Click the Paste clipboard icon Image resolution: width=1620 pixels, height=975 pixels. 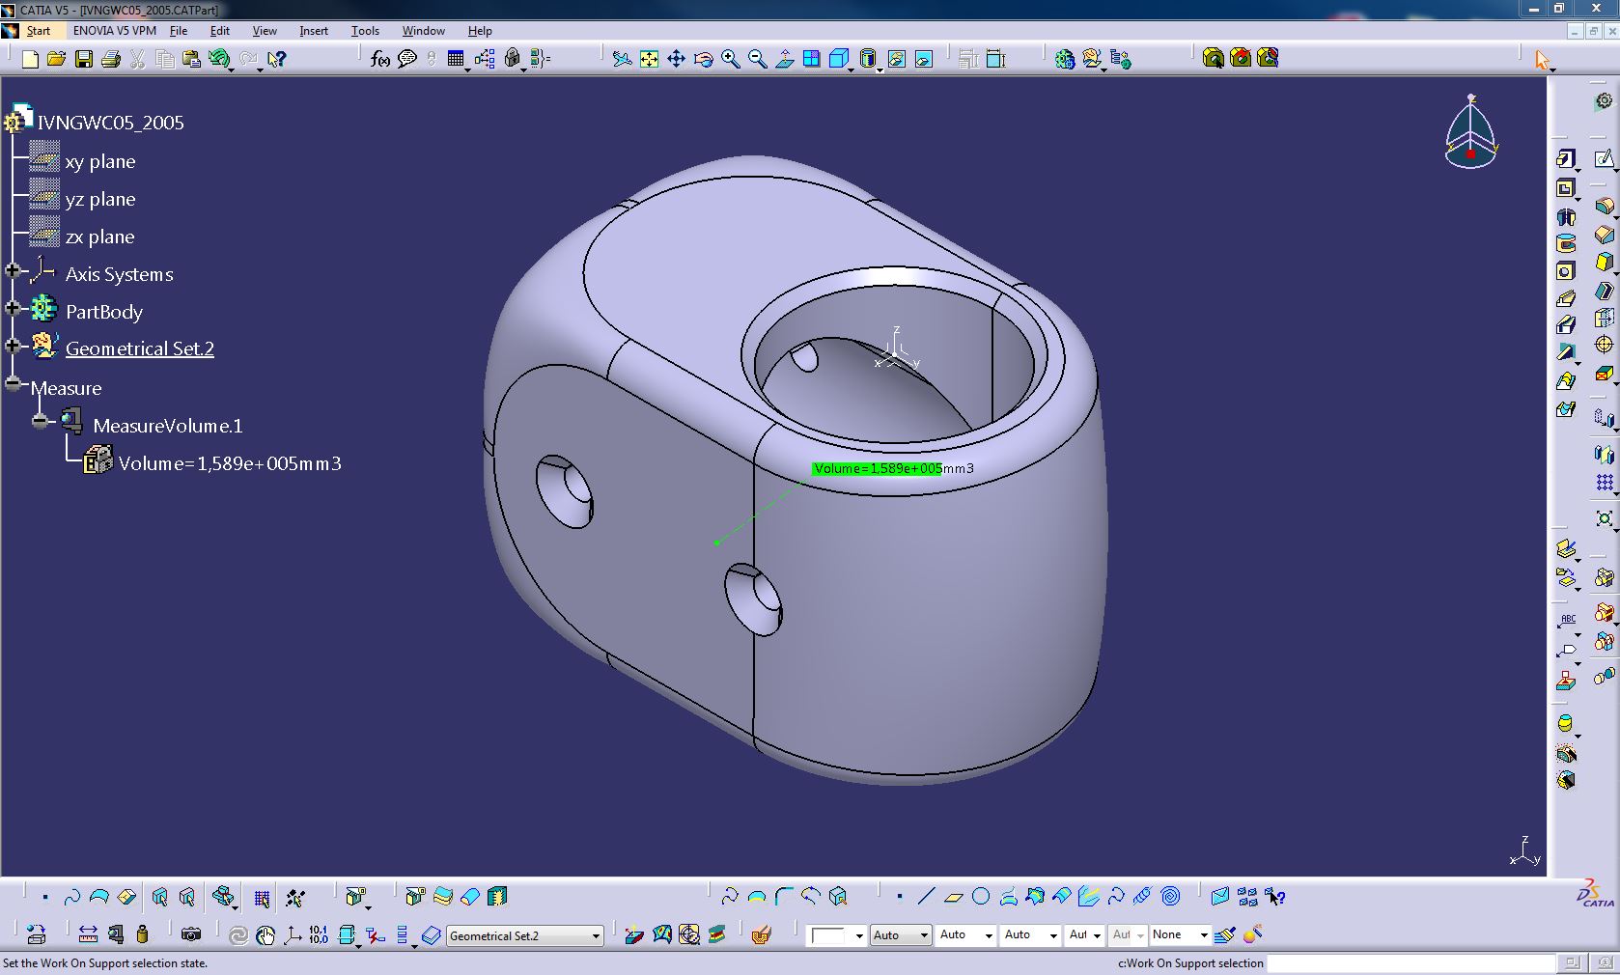click(x=192, y=59)
